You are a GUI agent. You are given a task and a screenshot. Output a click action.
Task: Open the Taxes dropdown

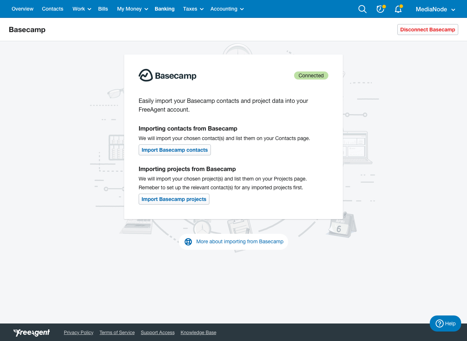[x=193, y=9]
